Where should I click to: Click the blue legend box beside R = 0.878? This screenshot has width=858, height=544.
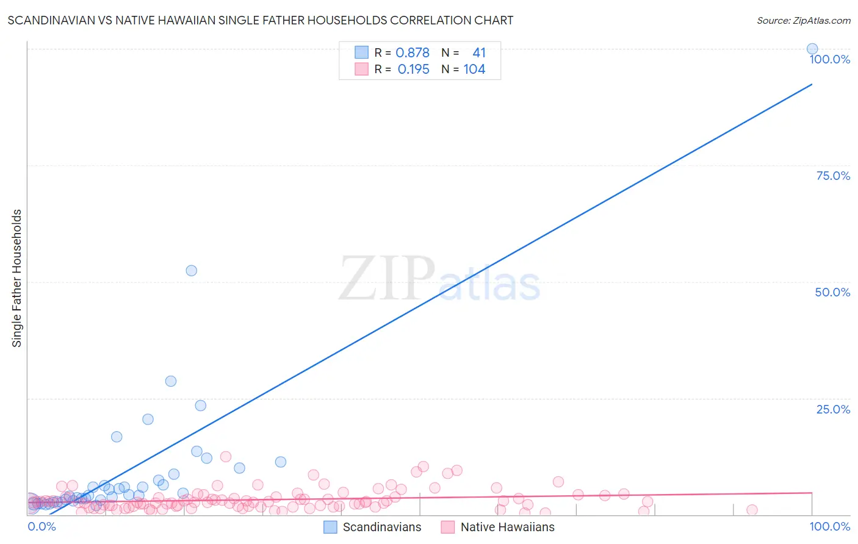pos(362,52)
